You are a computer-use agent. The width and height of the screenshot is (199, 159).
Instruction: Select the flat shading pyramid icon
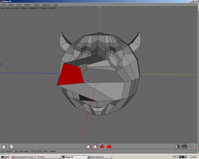pos(4,146)
